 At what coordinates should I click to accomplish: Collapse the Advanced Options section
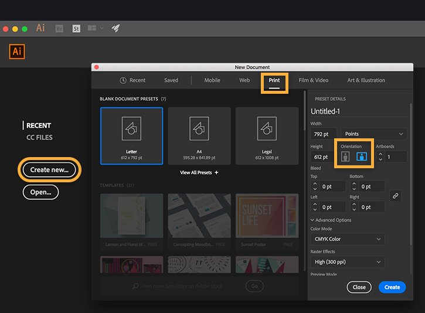click(312, 220)
